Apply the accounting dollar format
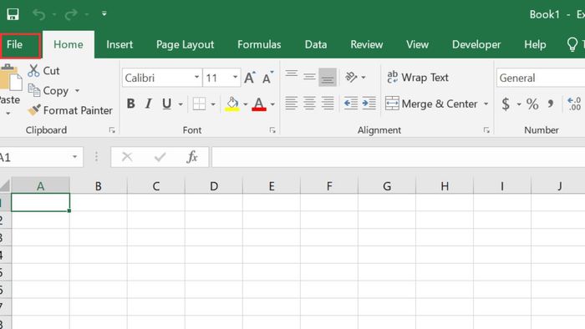 click(506, 104)
